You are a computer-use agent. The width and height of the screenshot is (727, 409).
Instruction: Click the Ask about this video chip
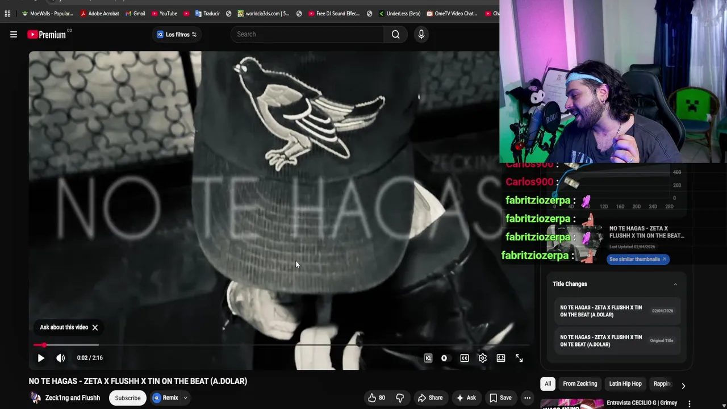click(x=64, y=327)
